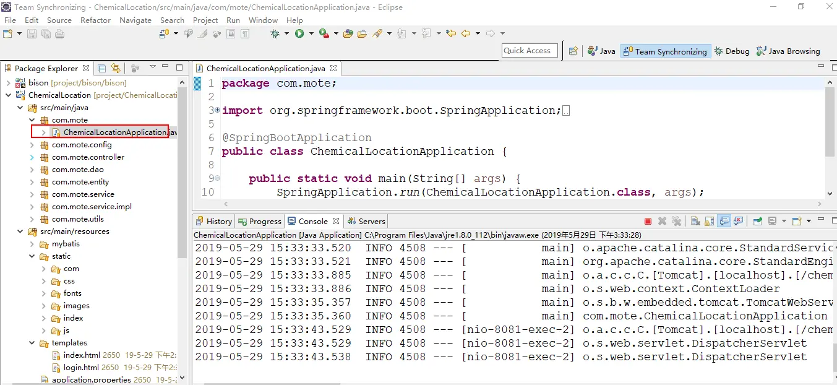837x385 pixels.
Task: Terminate the running process with red square
Action: point(648,221)
